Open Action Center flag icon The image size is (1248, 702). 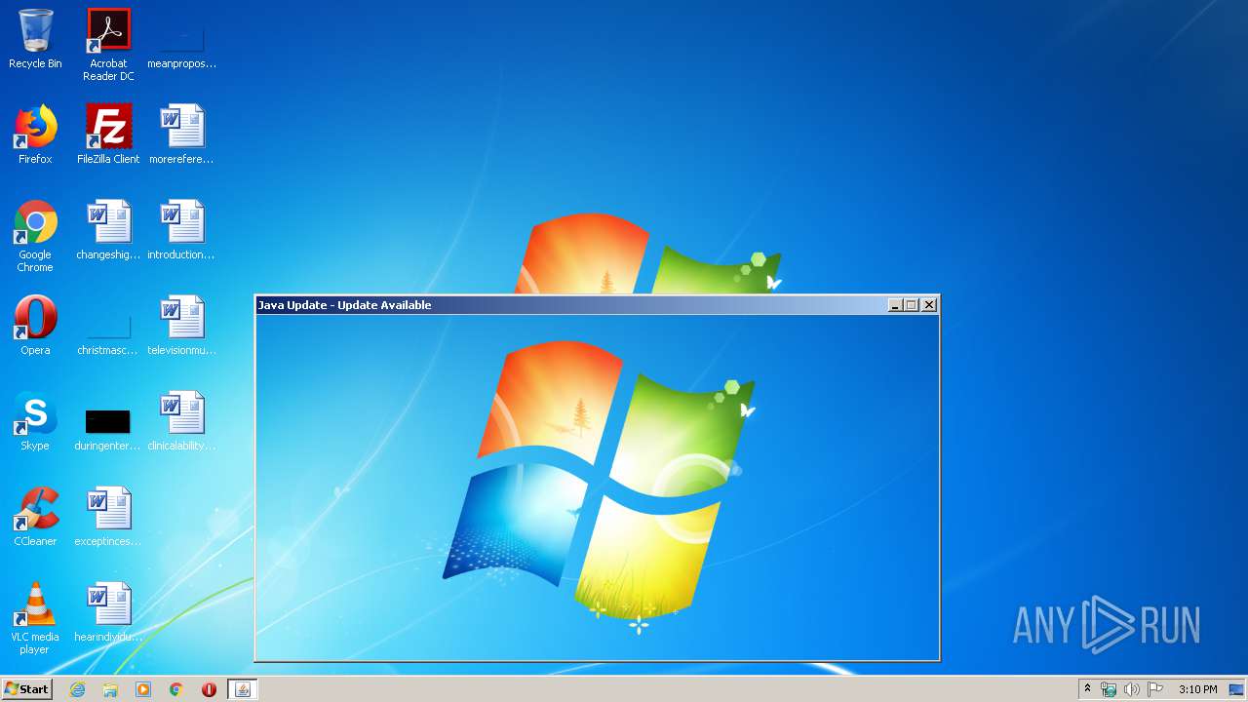(x=1155, y=689)
